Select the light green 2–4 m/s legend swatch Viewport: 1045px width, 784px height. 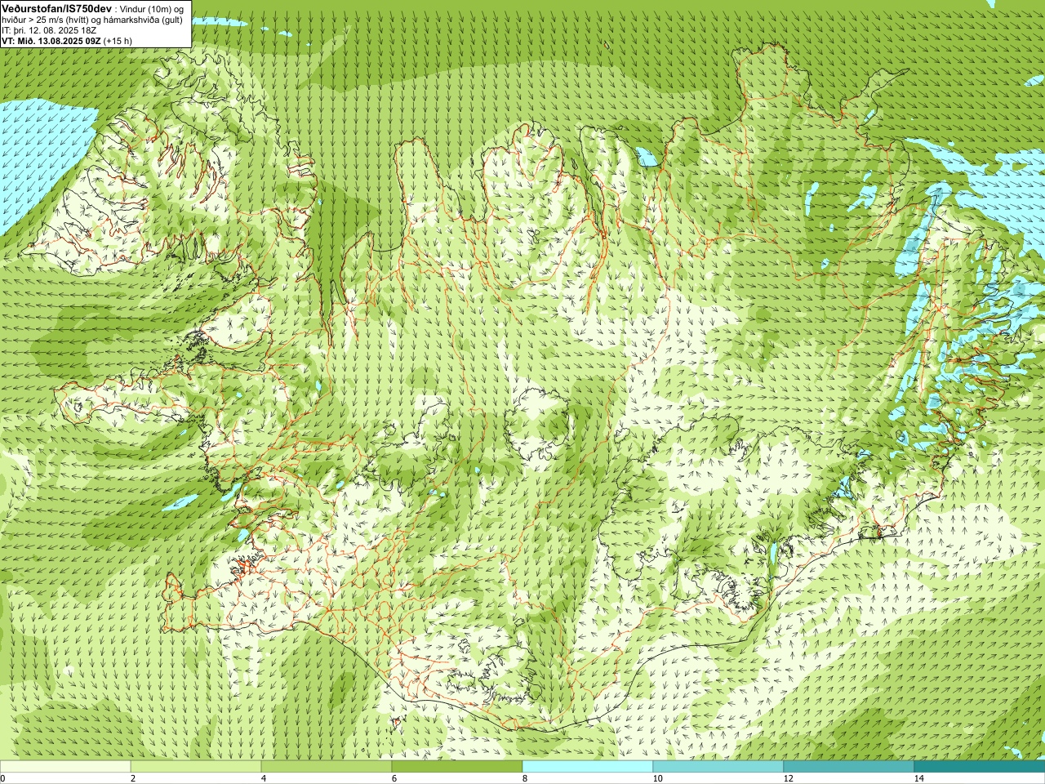(x=196, y=767)
